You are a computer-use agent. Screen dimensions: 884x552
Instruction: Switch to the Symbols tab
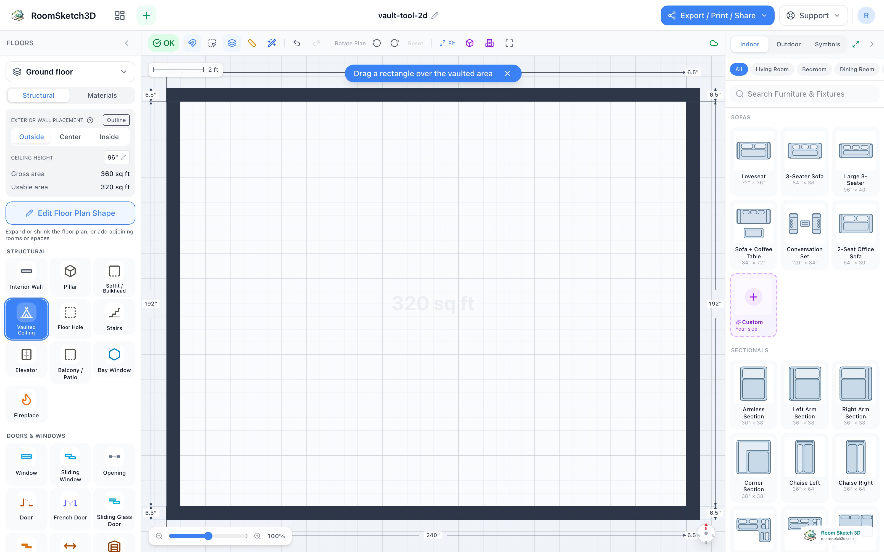(827, 44)
